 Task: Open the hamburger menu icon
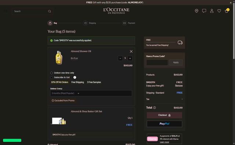(x=5, y=11)
